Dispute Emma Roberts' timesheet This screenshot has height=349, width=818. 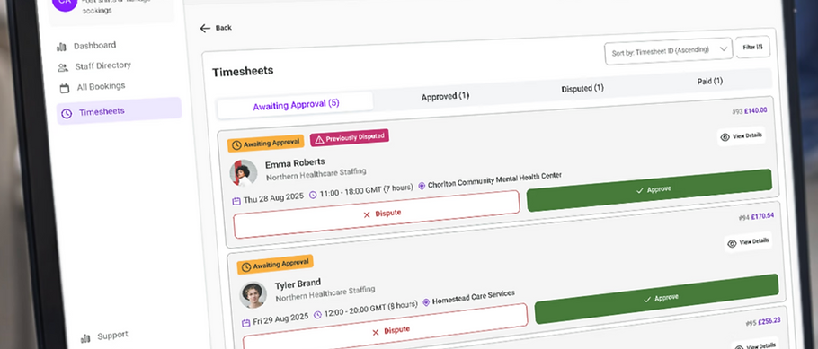click(x=377, y=214)
